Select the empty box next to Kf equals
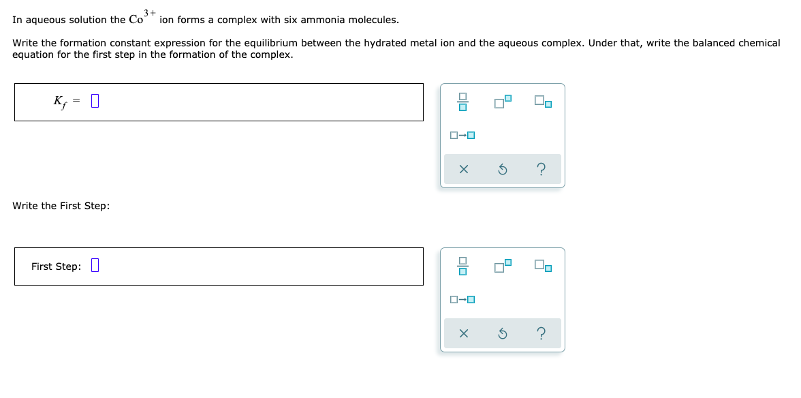801x398 pixels. click(x=95, y=100)
